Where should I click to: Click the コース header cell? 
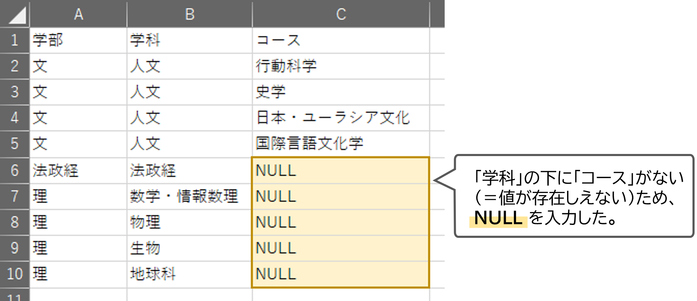tap(341, 41)
